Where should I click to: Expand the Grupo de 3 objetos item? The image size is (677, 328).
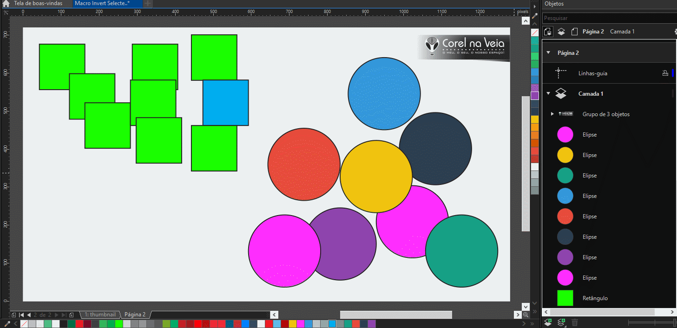coord(552,114)
